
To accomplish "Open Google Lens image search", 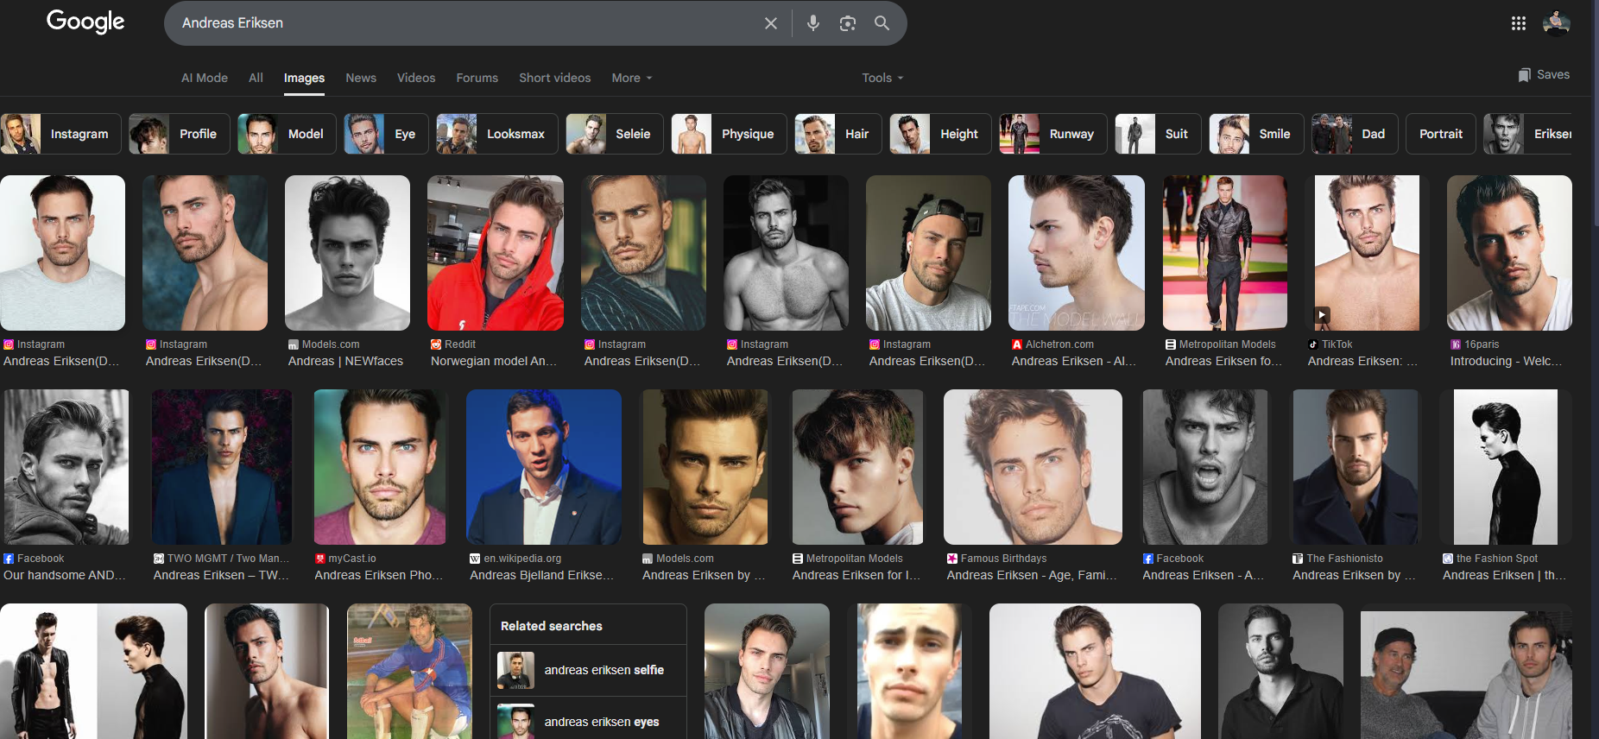I will (847, 23).
